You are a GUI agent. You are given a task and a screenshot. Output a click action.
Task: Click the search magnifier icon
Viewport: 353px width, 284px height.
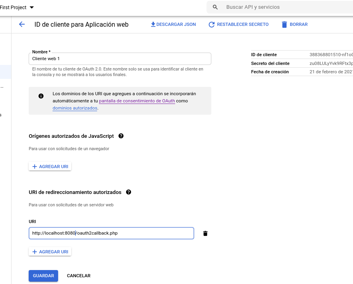click(215, 7)
